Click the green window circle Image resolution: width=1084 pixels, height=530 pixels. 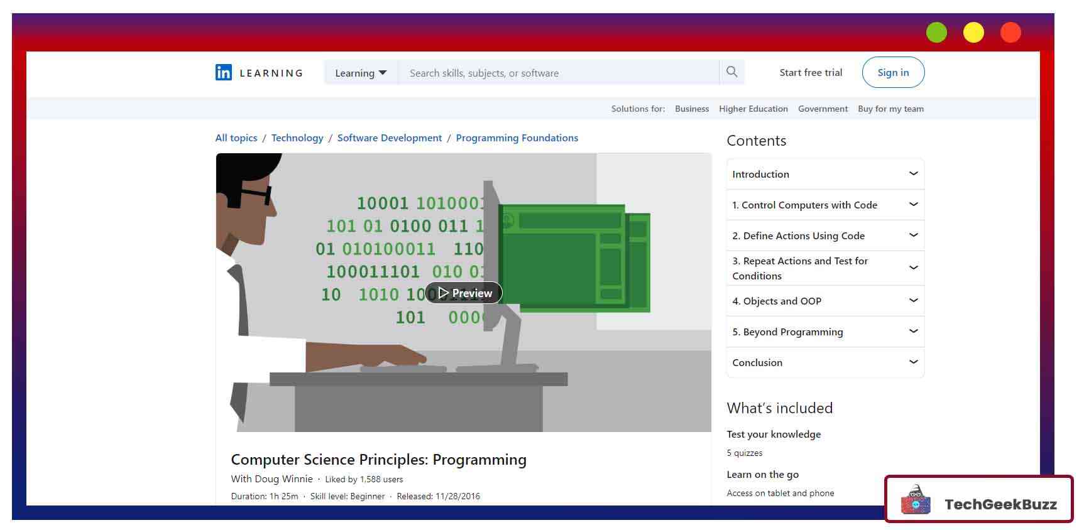pyautogui.click(x=936, y=33)
